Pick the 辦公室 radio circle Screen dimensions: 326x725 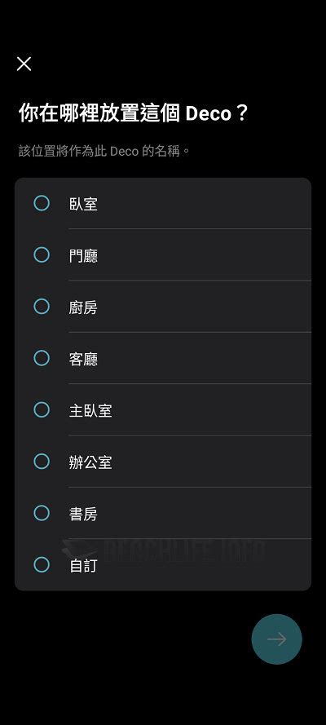coord(42,462)
